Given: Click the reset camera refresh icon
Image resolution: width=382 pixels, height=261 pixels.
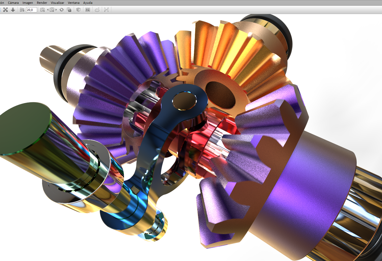Looking at the screenshot, I should pyautogui.click(x=62, y=10).
